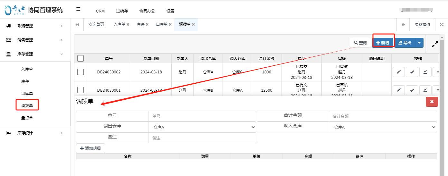This screenshot has height=176, width=448.
Task: Select the checkbox for row DB24030001
Action: 81,90
